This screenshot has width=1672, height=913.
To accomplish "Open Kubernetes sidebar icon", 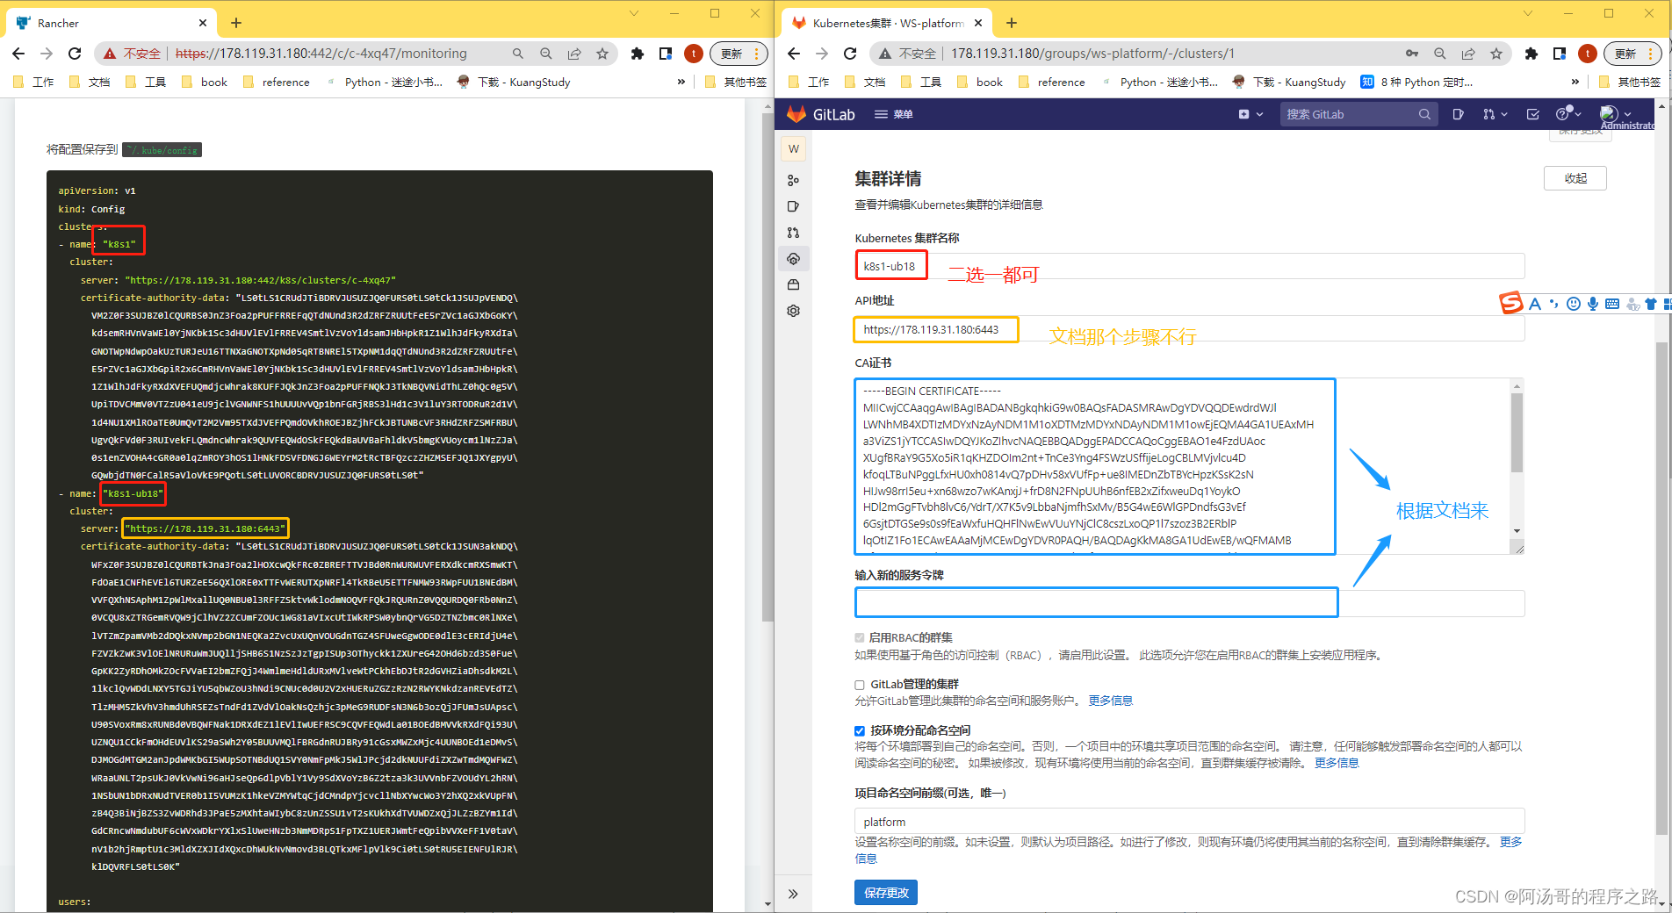I will click(x=794, y=259).
